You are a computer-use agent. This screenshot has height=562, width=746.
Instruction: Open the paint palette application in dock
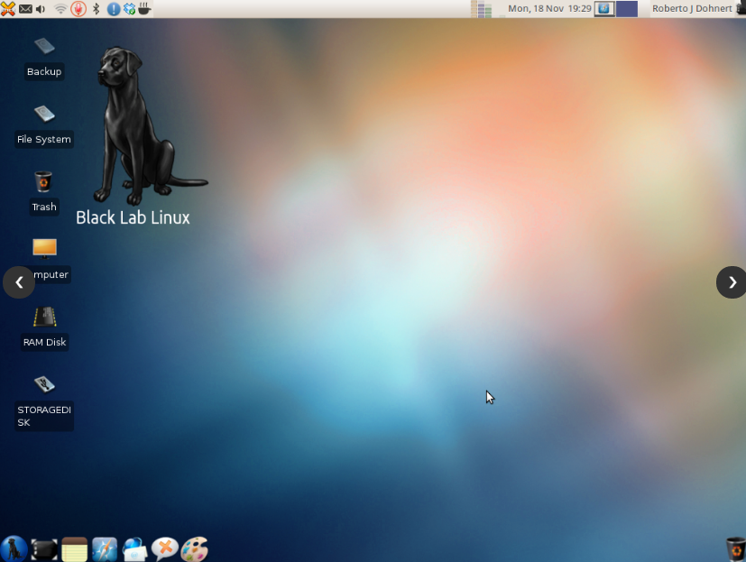[x=195, y=549]
